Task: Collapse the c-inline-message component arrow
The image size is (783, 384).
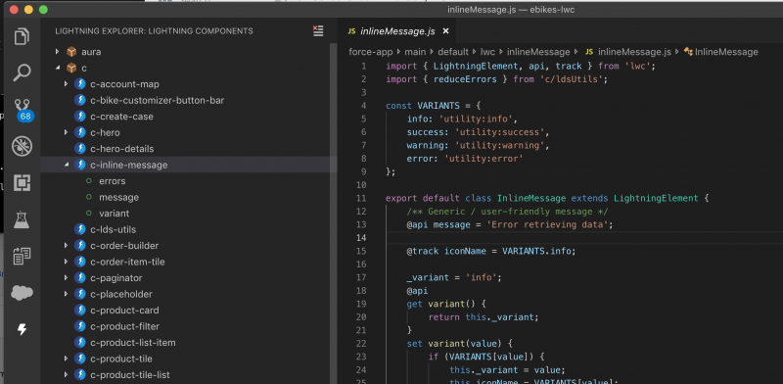Action: coord(66,165)
